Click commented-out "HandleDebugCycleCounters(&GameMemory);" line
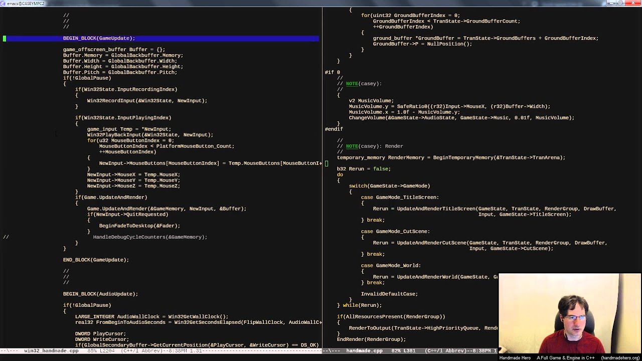 point(150,237)
